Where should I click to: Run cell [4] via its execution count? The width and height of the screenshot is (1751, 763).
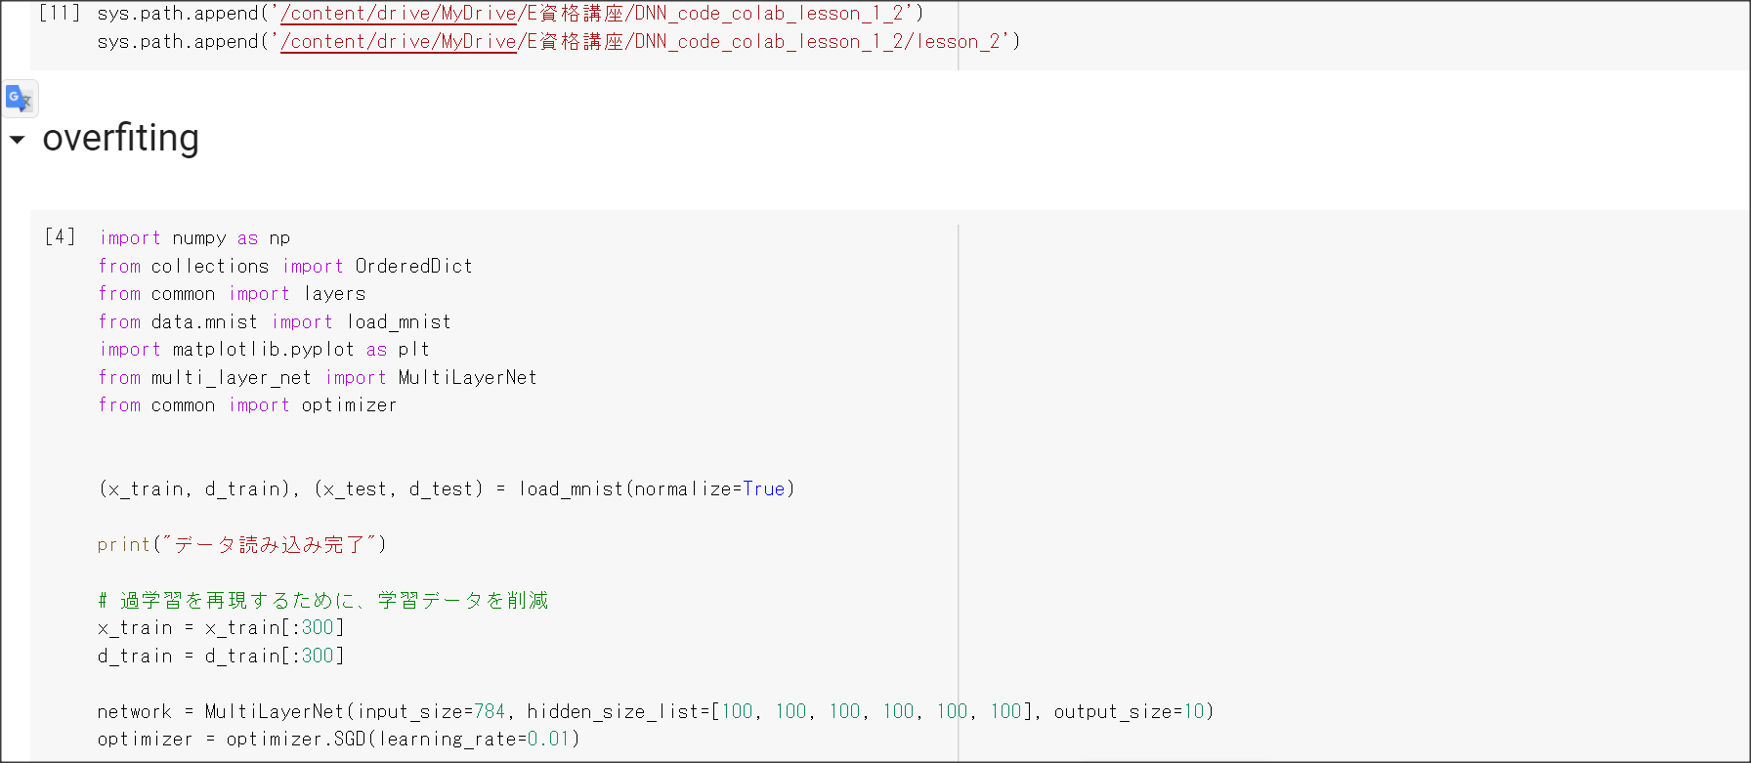click(x=60, y=237)
